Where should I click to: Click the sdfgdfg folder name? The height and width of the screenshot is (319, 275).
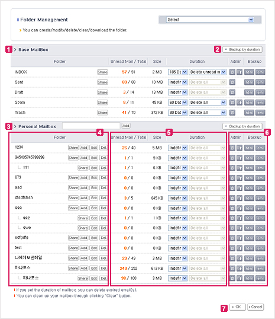click(21, 237)
